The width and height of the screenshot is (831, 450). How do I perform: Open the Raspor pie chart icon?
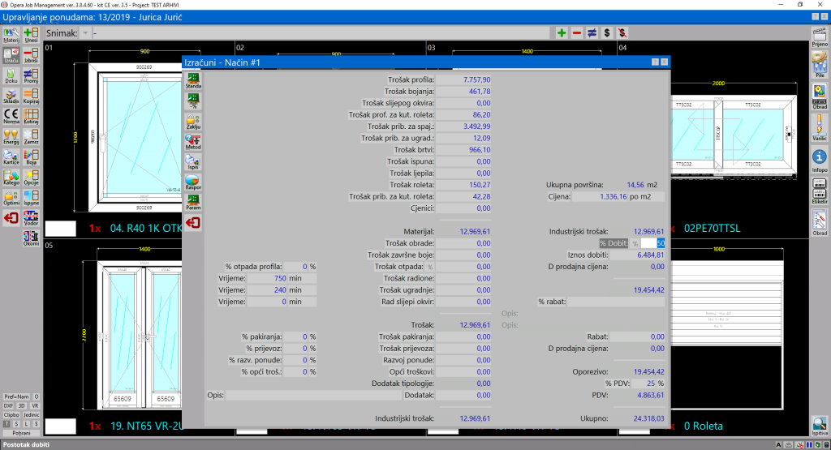193,182
